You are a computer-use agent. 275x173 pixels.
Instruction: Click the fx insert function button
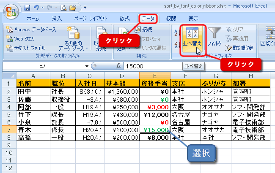coord(118,66)
